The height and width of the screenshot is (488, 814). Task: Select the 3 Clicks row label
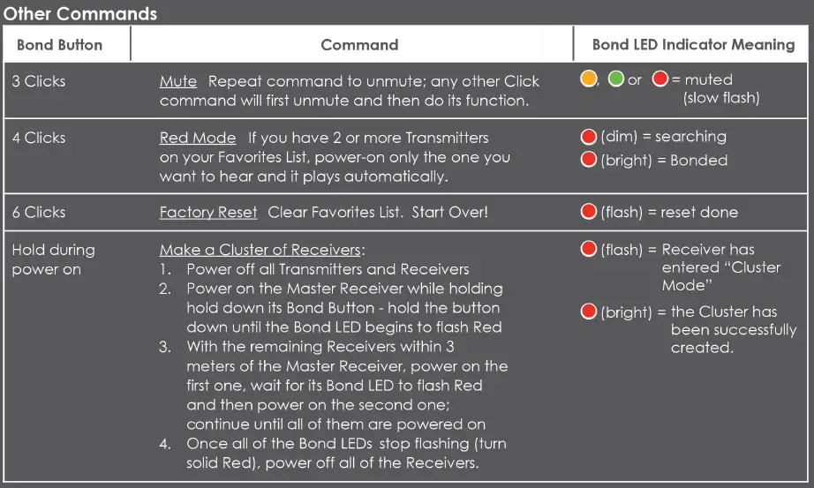coord(39,81)
